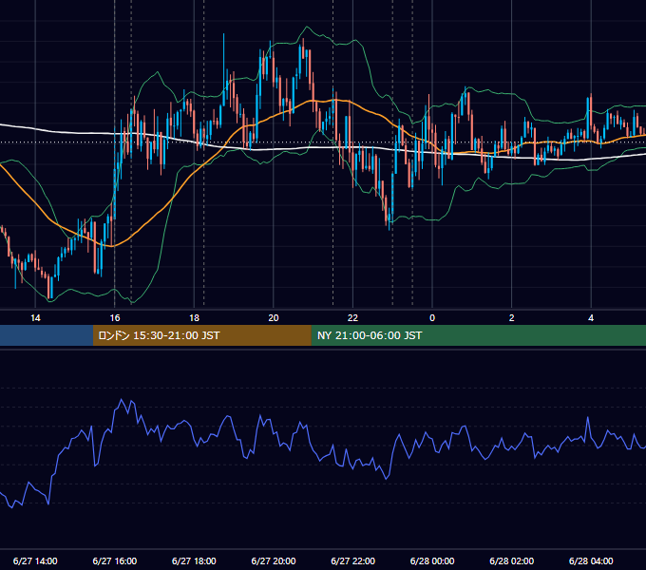Click the blue session bar before ロンドン
Screen dimensions: 646x570
[x=47, y=335]
